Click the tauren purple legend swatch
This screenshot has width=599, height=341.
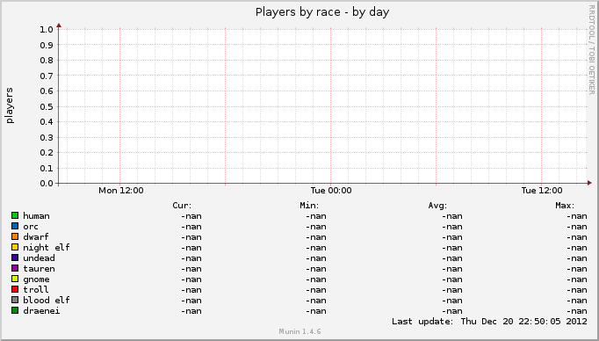(x=15, y=268)
